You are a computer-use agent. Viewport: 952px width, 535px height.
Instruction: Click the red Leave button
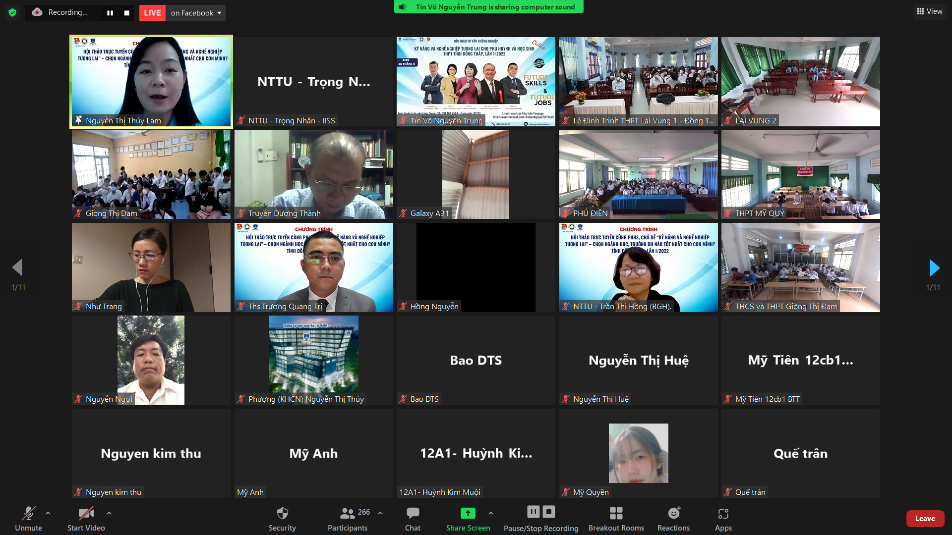pyautogui.click(x=925, y=518)
